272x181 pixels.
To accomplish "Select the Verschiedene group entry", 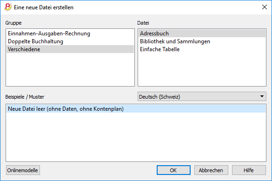I will coord(70,49).
